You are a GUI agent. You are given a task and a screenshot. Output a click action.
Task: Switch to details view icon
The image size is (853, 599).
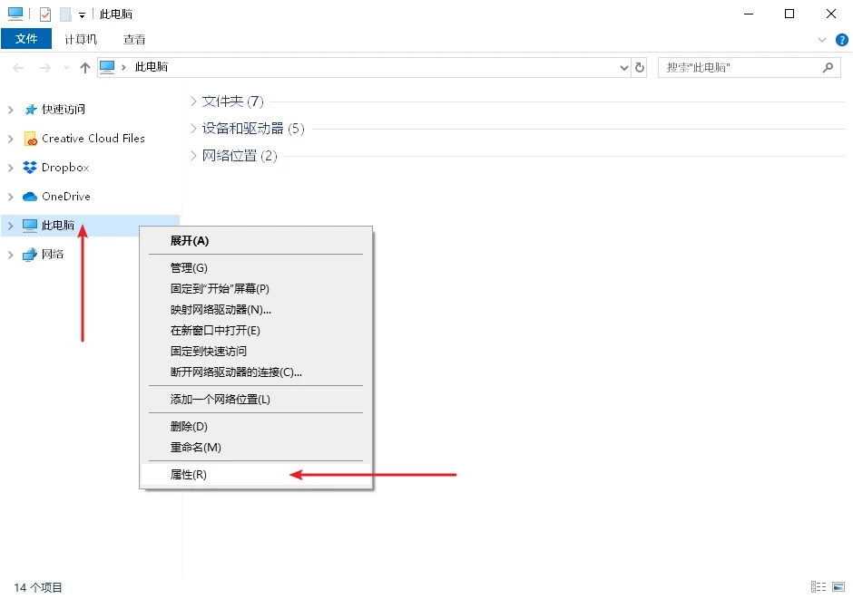tap(819, 586)
